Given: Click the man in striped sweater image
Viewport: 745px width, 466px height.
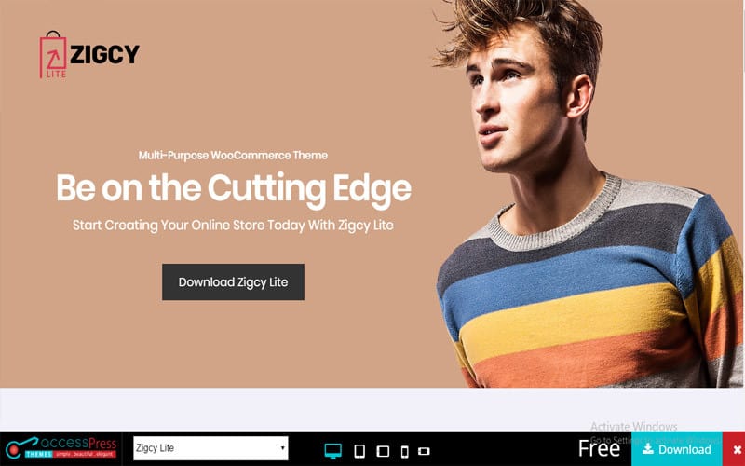Looking at the screenshot, I should click(589, 194).
